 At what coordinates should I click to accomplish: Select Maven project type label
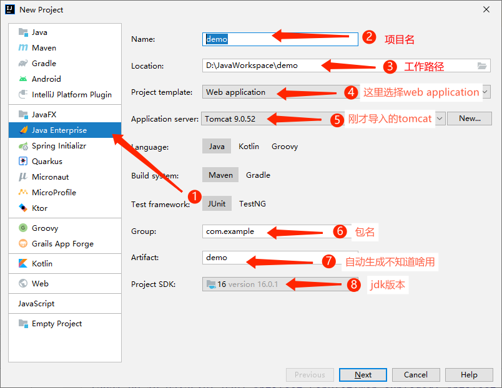44,47
